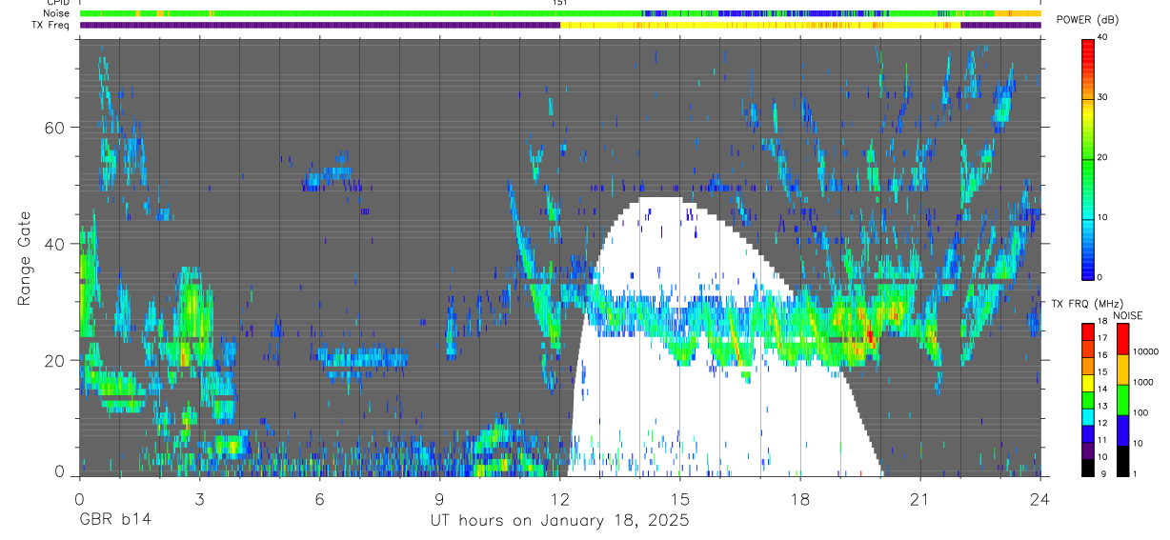Screen dimensions: 1170x540
Task: Click the TX Freq row label at top left
Action: coord(51,25)
